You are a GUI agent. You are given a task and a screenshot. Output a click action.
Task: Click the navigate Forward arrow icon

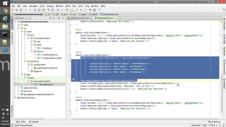point(62,10)
